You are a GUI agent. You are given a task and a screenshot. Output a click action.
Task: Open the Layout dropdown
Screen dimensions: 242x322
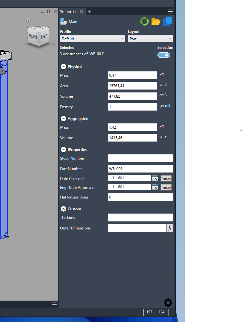[x=151, y=39]
